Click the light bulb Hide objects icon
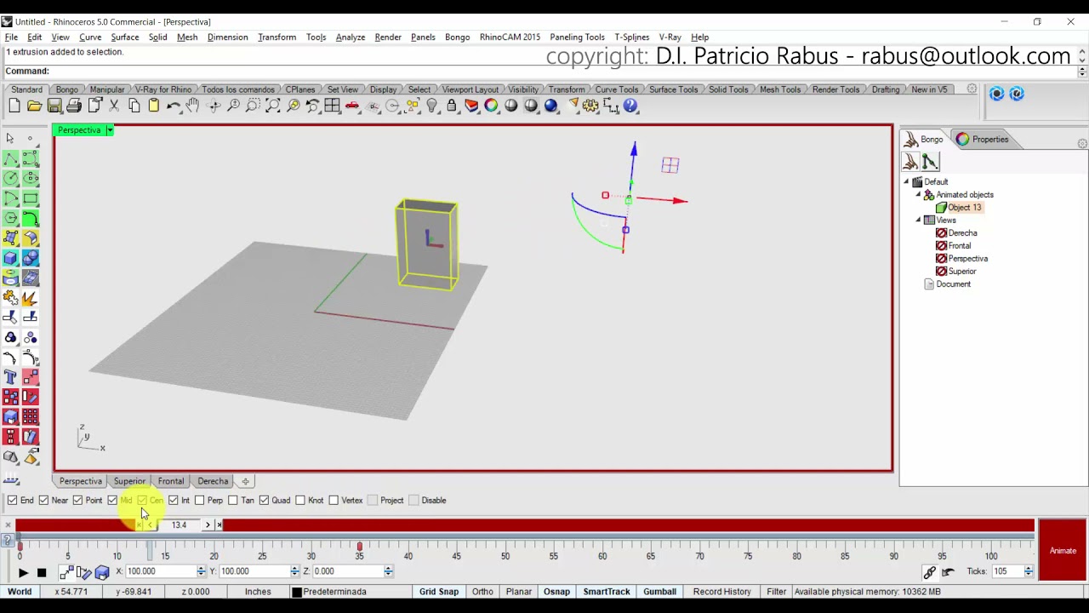 [x=432, y=106]
